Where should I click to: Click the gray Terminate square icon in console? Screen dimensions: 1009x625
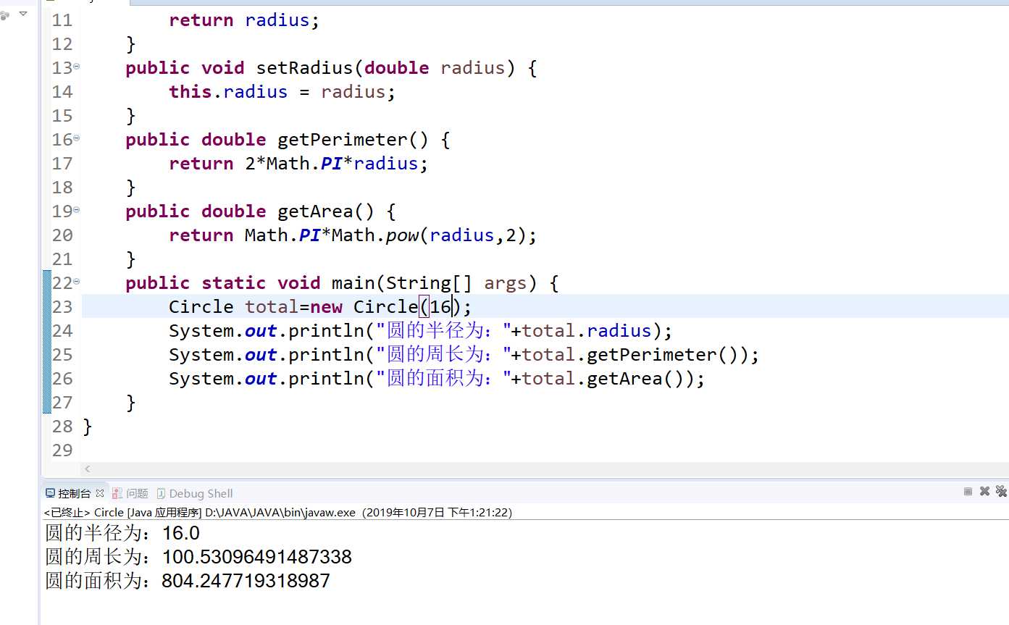coord(968,491)
